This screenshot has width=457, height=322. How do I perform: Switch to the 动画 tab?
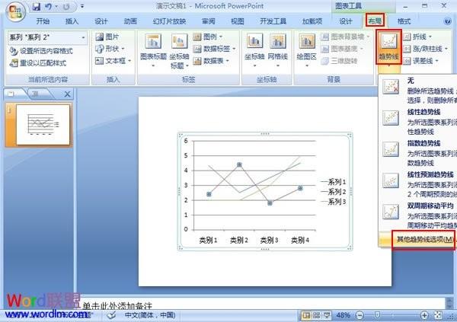[x=130, y=21]
